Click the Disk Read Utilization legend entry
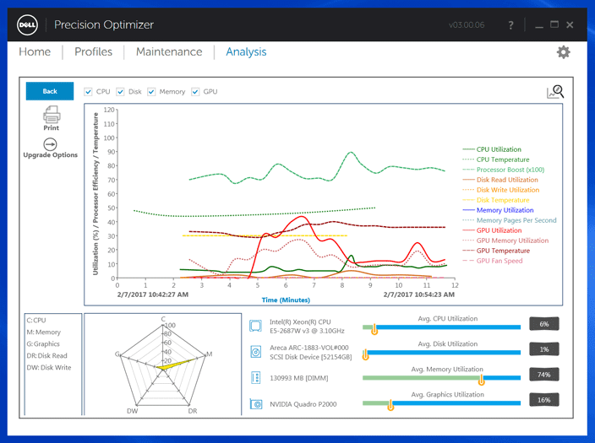 point(500,180)
